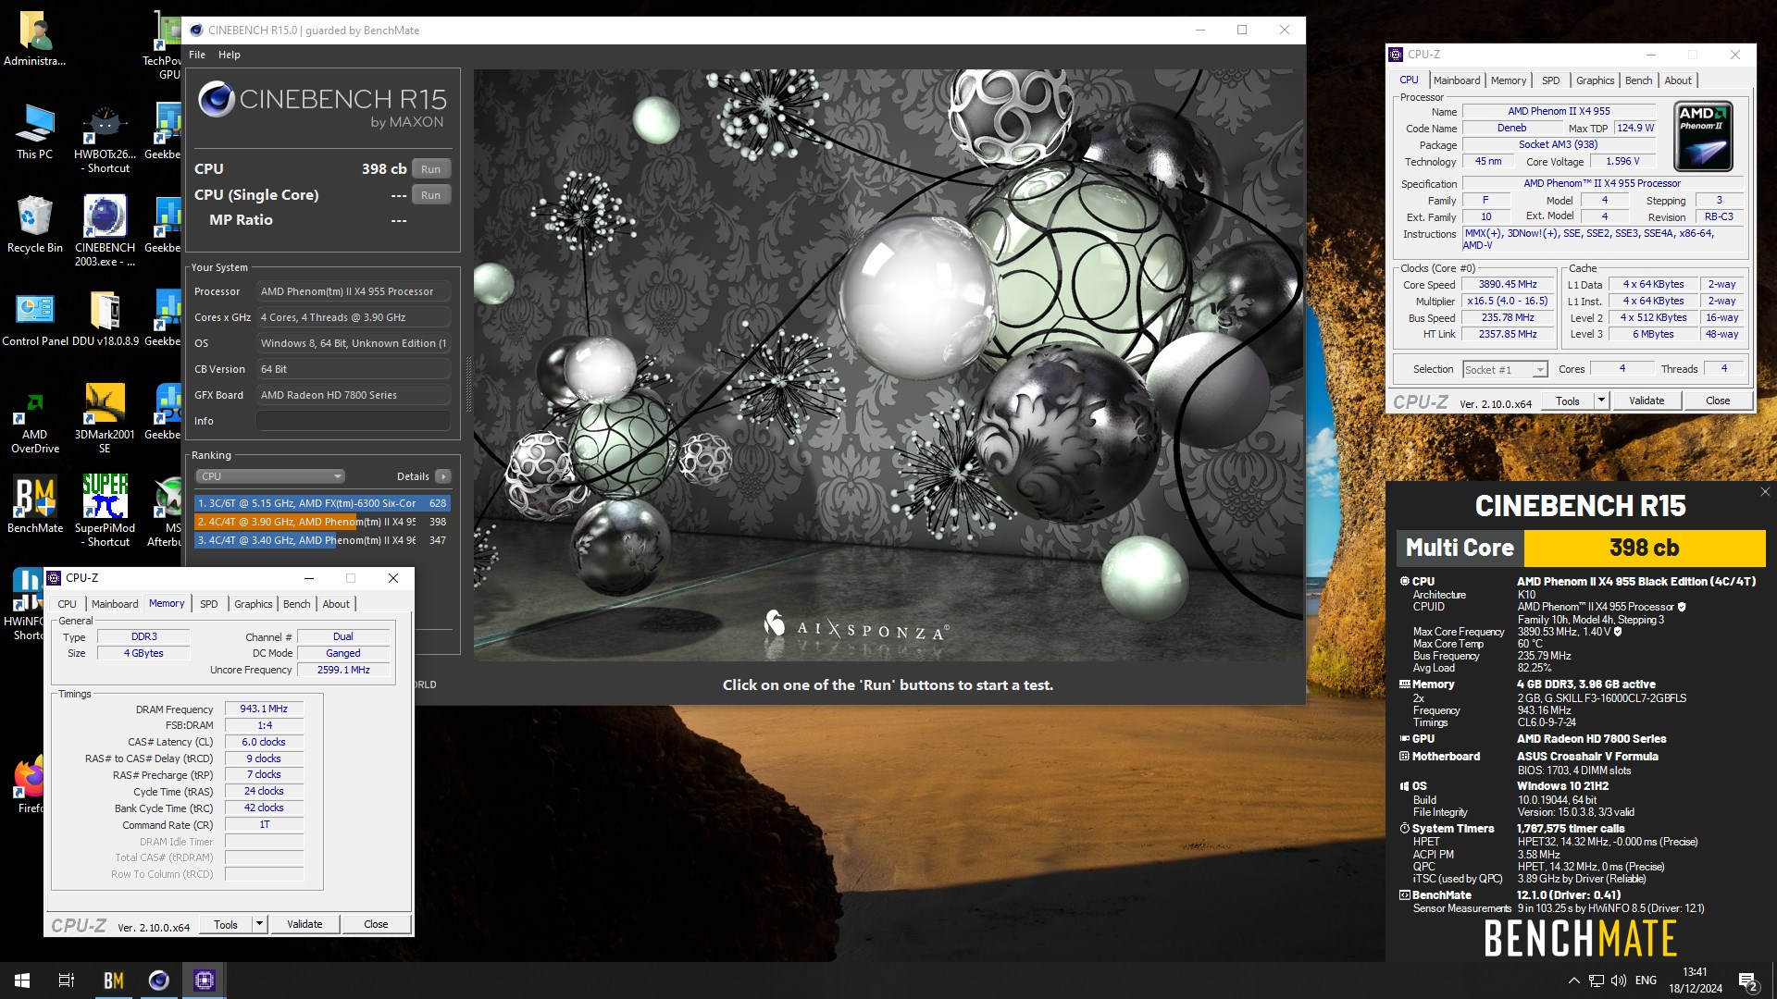Switch to Bench tab in bottom CPU-Z
Screen dimensions: 1777x999
coord(296,604)
